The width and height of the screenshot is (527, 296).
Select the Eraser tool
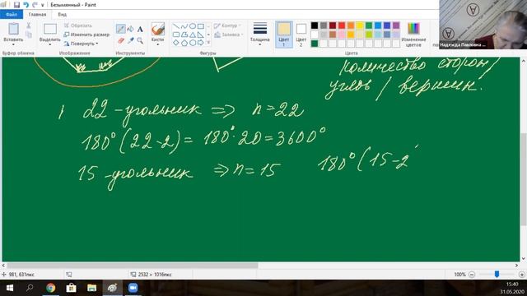[121, 40]
